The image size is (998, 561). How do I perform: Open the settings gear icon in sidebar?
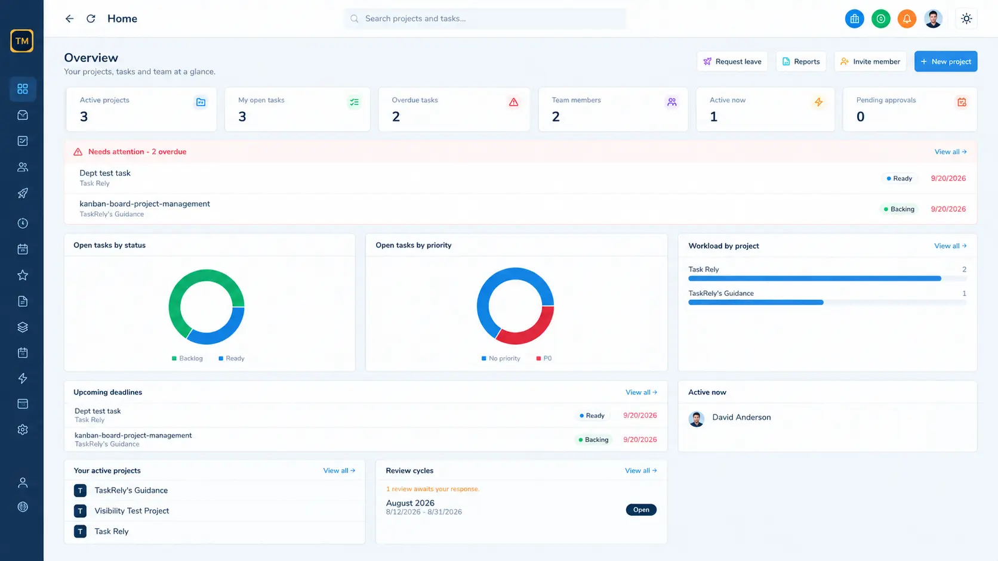(23, 430)
